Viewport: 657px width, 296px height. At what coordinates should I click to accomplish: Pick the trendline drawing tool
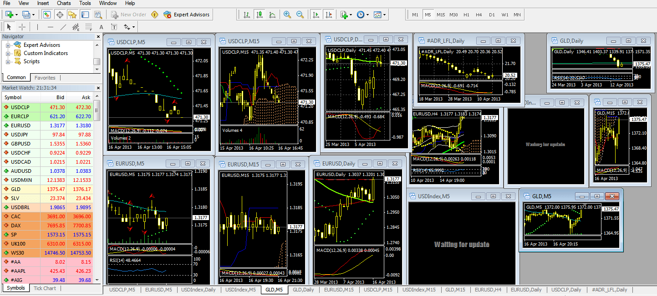(x=63, y=27)
